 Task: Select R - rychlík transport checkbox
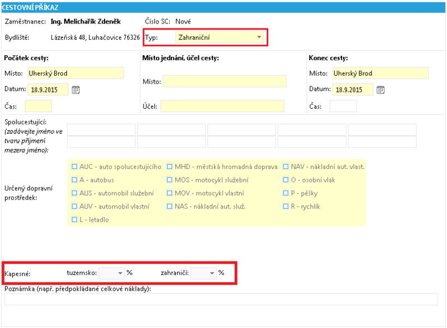click(x=286, y=206)
